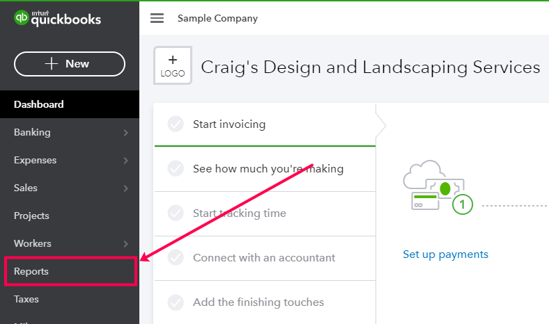This screenshot has width=549, height=324.
Task: Open the Banking menu item
Action: click(70, 132)
